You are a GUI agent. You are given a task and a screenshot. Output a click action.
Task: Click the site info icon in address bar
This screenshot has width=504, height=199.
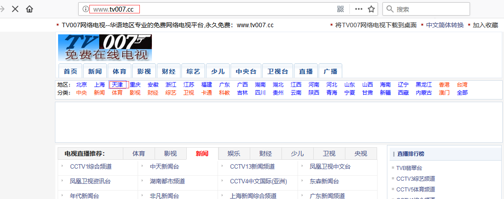85,9
